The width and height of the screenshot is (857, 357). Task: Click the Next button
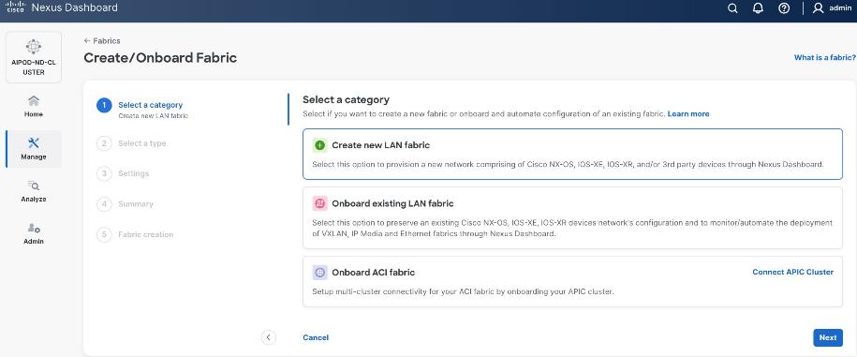point(827,338)
